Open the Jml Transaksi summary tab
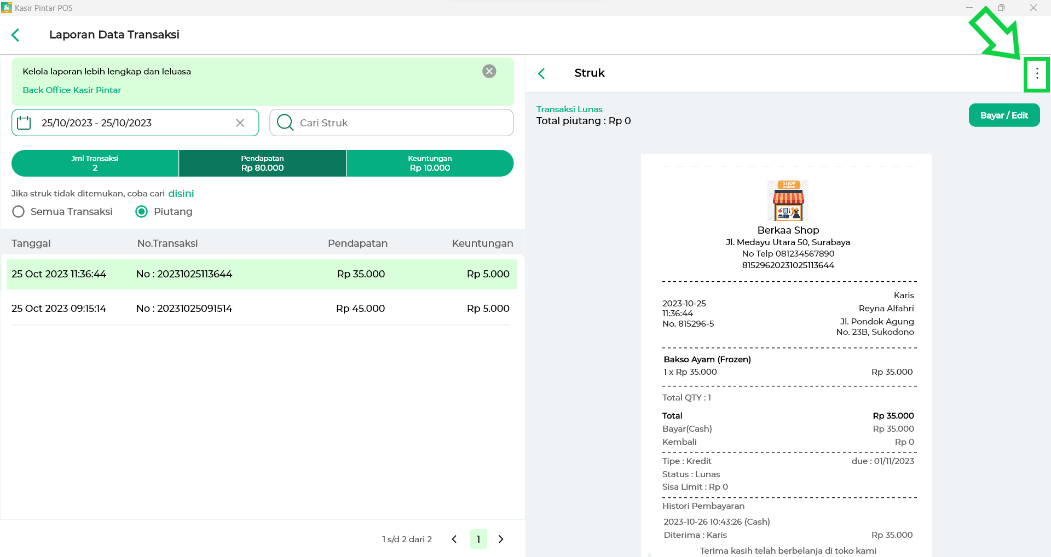1051x557 pixels. tap(95, 163)
